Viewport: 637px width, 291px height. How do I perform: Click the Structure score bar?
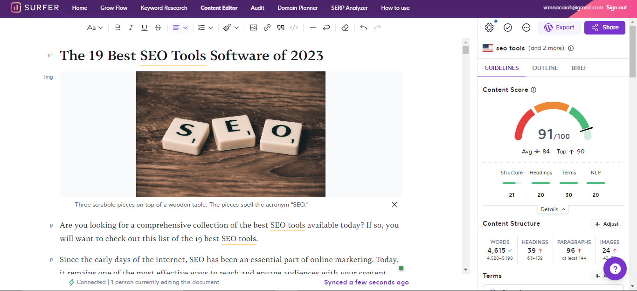coord(512,183)
